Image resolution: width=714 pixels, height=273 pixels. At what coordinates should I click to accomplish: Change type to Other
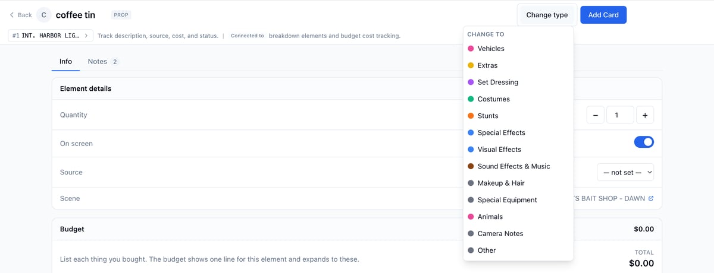click(518, 250)
